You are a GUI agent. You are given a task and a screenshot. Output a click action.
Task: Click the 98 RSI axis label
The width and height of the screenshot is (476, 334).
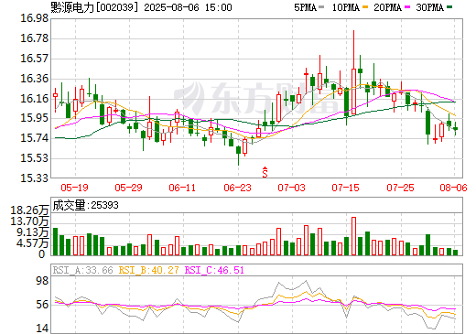pos(42,281)
